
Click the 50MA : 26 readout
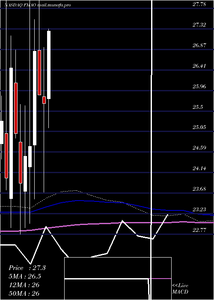24,293
